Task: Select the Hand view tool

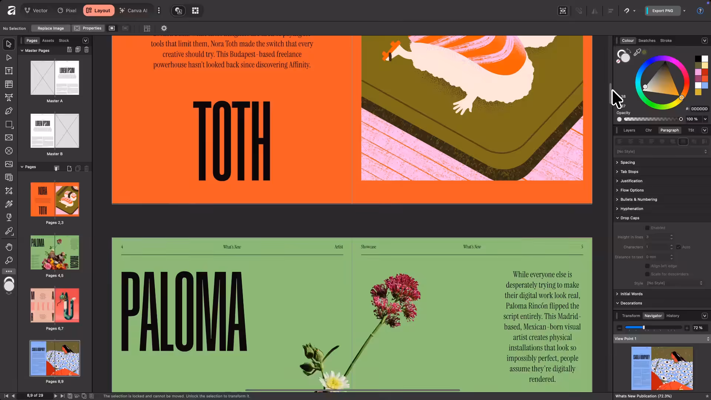Action: coord(9,247)
